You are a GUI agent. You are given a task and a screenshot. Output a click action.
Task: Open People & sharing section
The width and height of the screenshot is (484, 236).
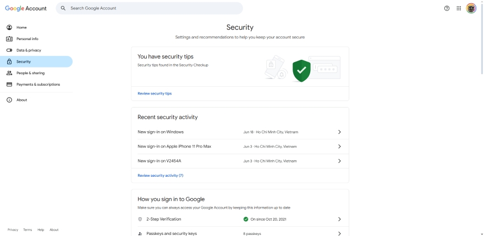(x=36, y=73)
